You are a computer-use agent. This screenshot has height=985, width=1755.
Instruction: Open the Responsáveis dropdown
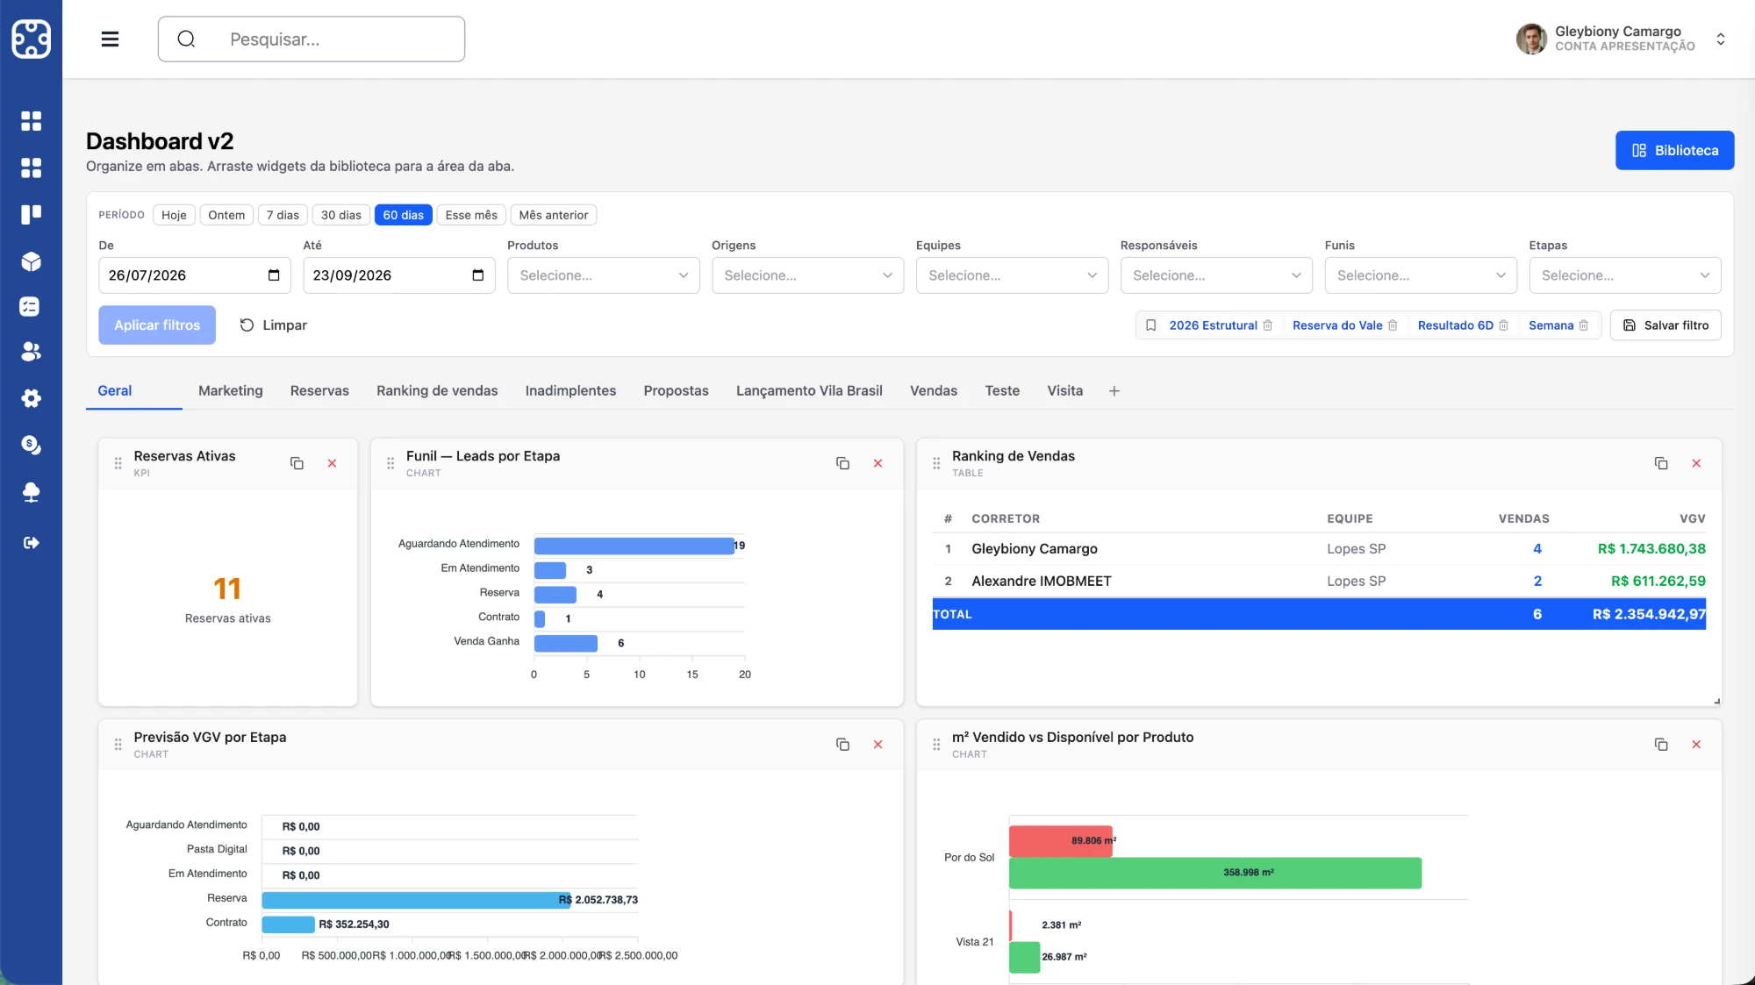pos(1217,275)
